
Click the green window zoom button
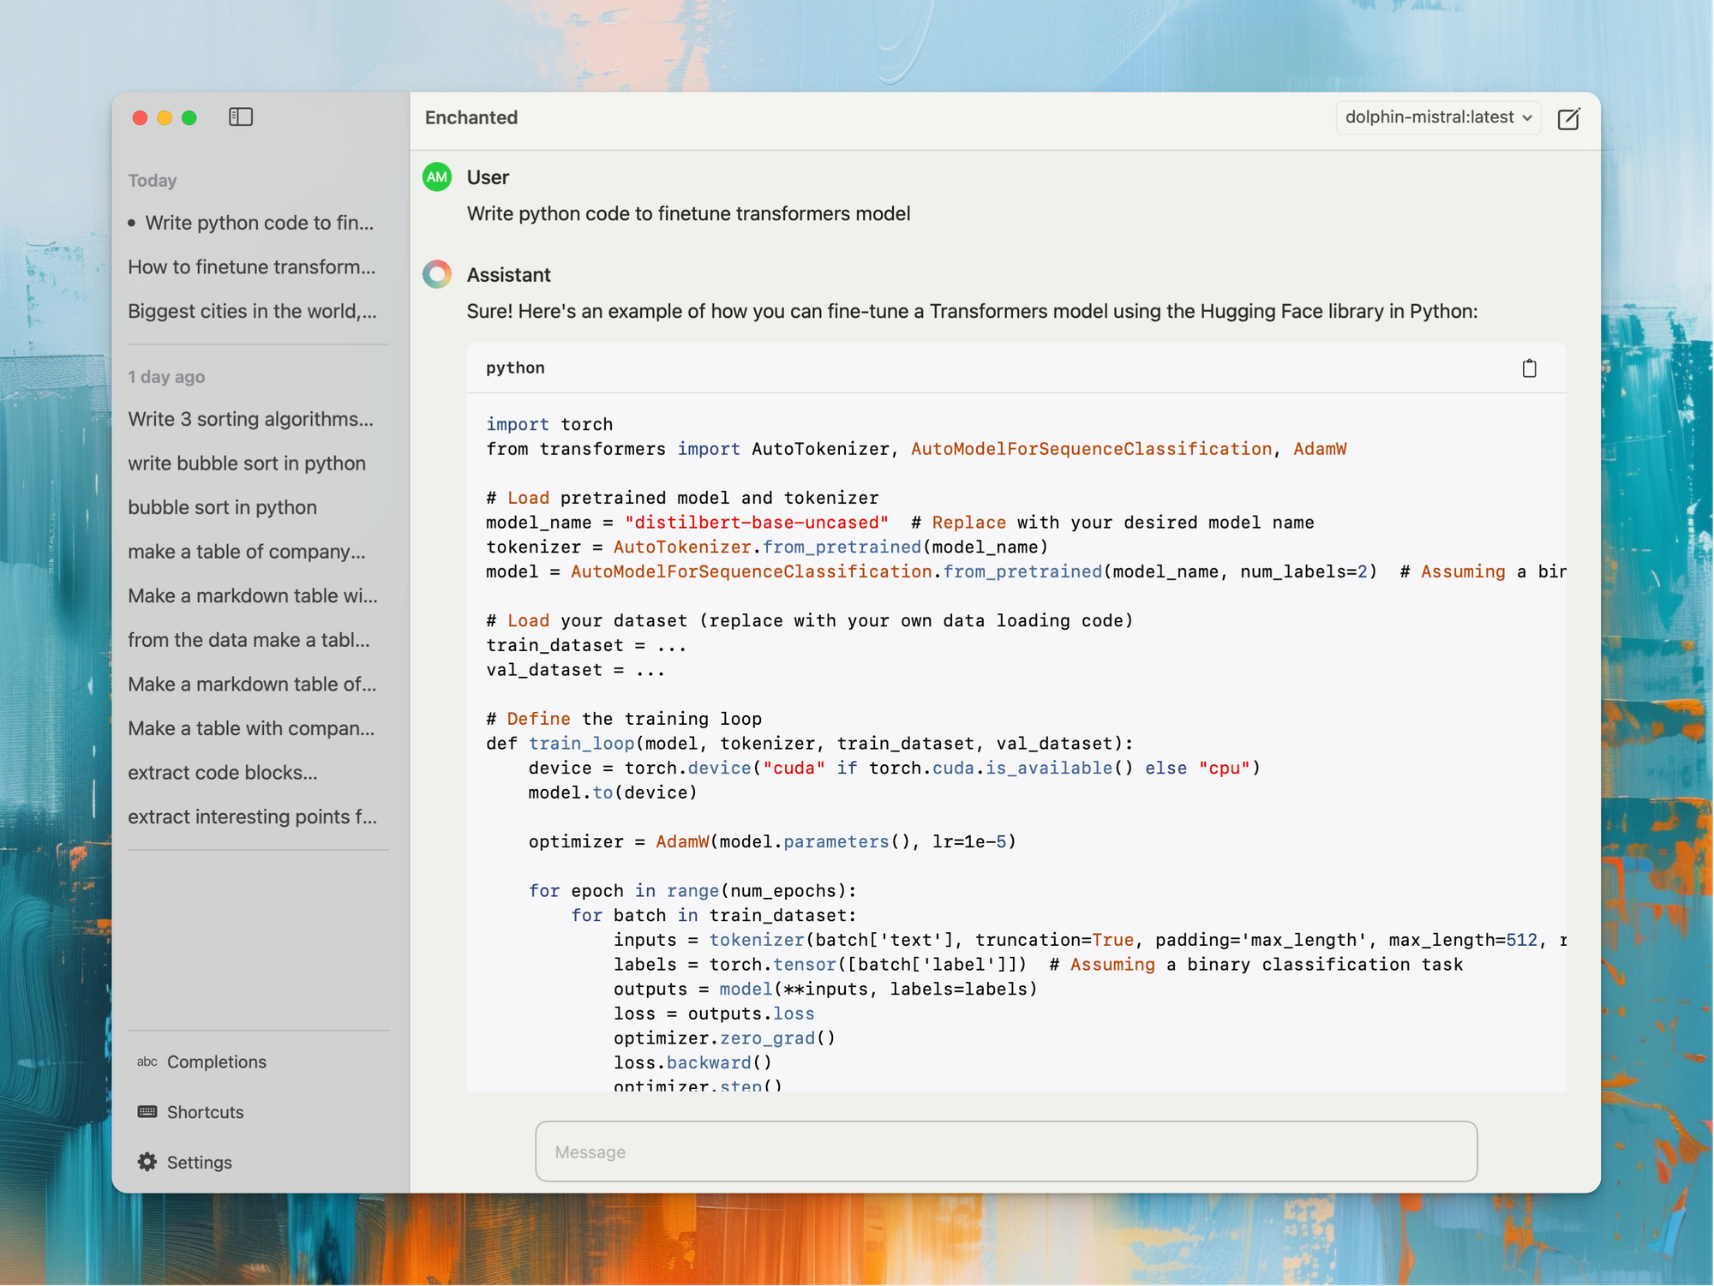pyautogui.click(x=189, y=117)
